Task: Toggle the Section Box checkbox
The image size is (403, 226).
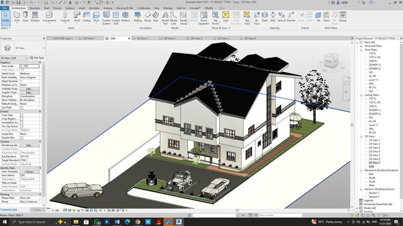Action: pos(22,138)
